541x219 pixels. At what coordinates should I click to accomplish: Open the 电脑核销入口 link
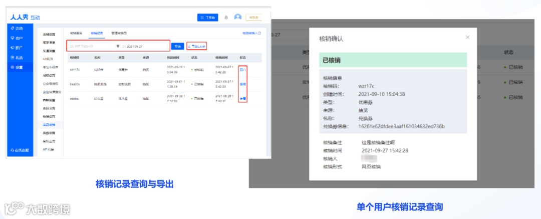[252, 33]
